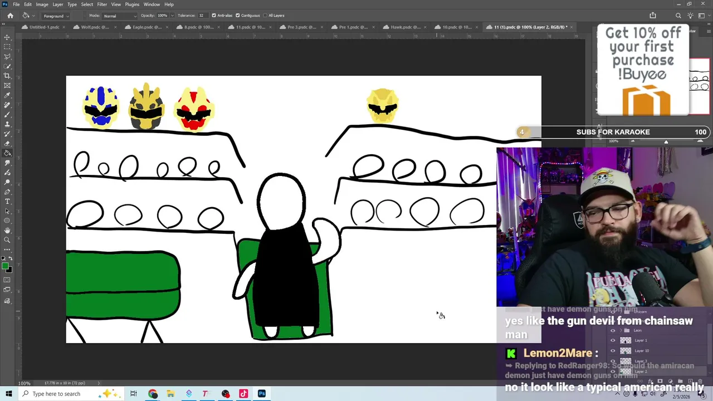Hide the Unicorn group layer

click(x=613, y=312)
